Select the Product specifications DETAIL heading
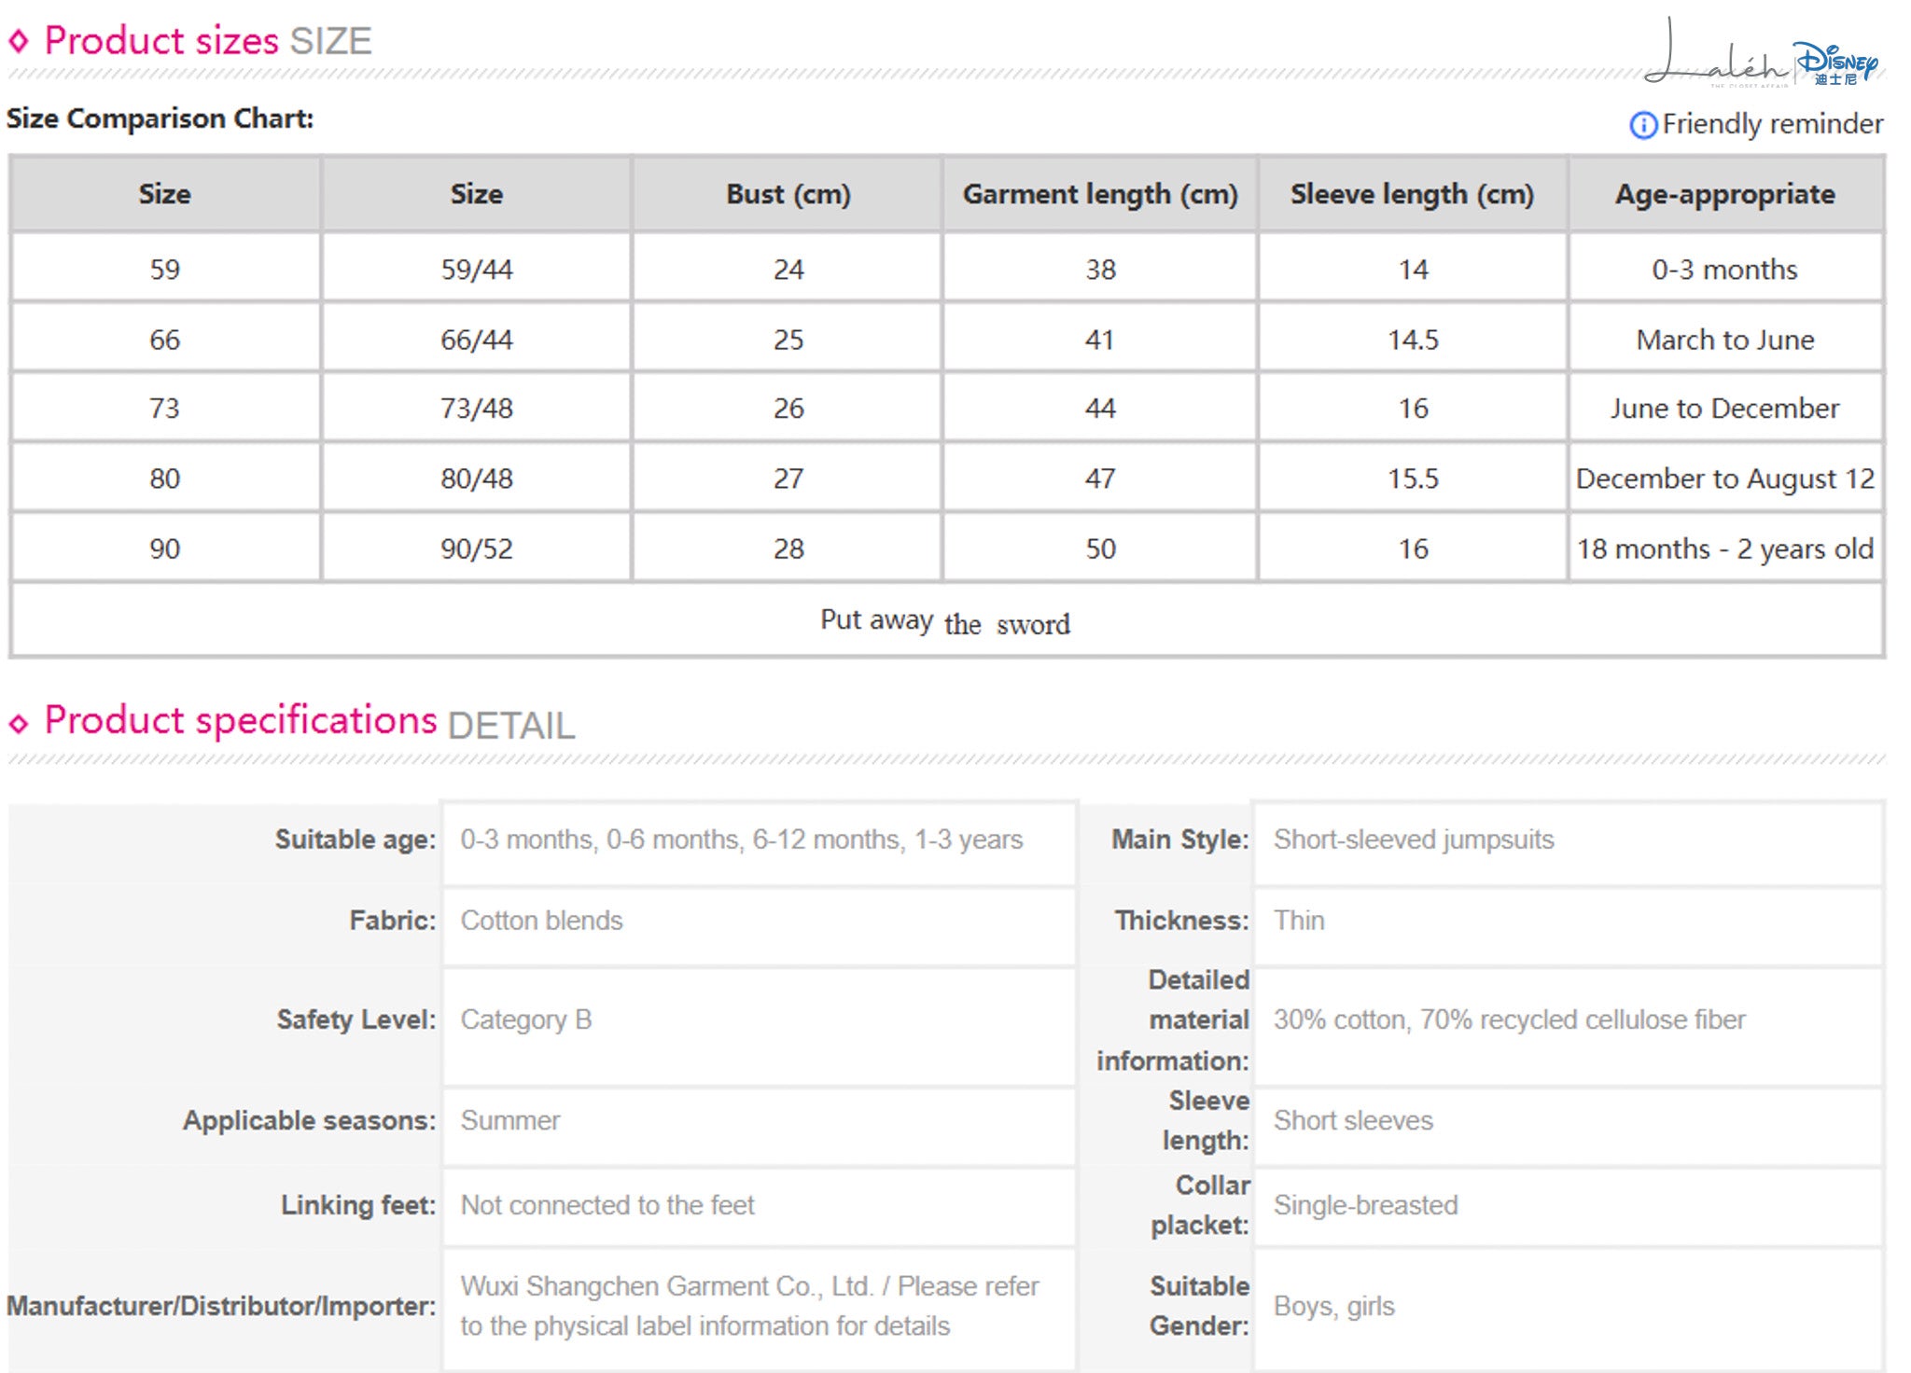The height and width of the screenshot is (1373, 1911). (310, 722)
